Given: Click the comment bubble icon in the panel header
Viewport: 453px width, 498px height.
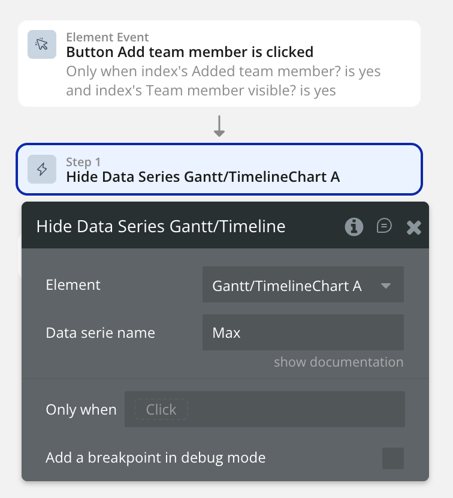Looking at the screenshot, I should pos(384,226).
